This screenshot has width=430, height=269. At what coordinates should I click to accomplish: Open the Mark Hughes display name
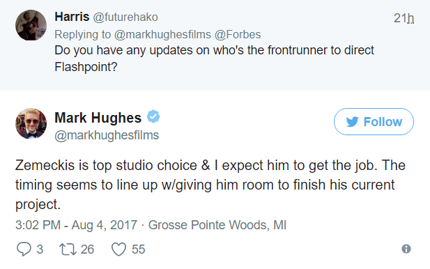[98, 118]
